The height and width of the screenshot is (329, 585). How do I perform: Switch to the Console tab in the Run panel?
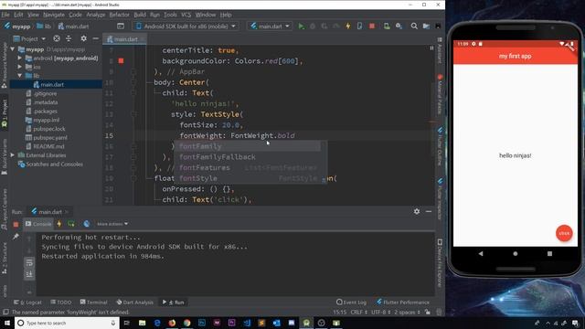pos(38,224)
